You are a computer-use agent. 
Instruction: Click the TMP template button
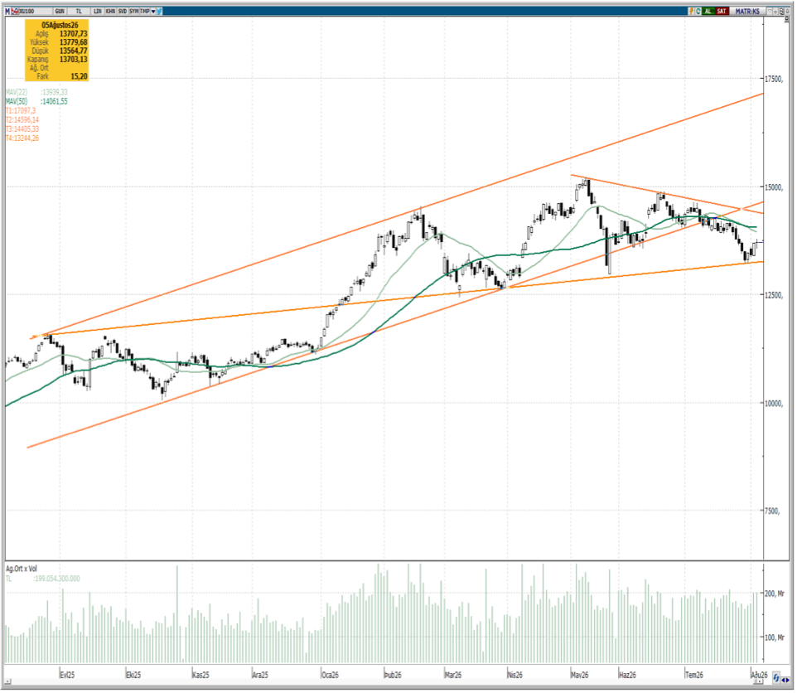[x=144, y=11]
